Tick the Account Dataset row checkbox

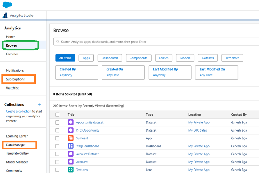coord(57,154)
